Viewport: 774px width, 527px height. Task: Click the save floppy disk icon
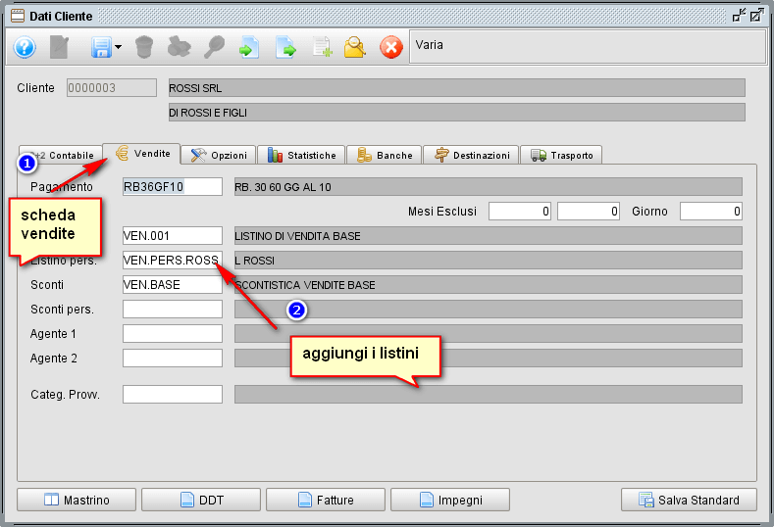100,47
